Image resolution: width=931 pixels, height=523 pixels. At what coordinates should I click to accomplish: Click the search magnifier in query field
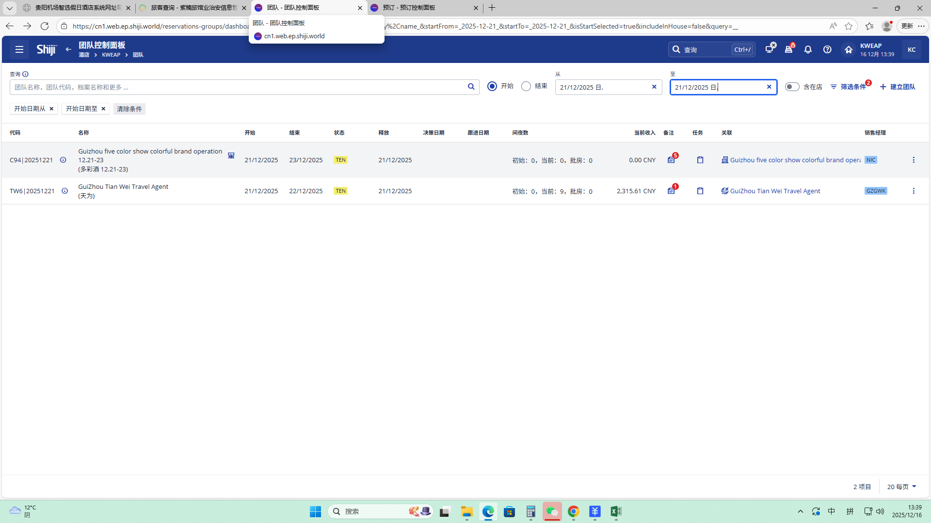click(x=471, y=87)
